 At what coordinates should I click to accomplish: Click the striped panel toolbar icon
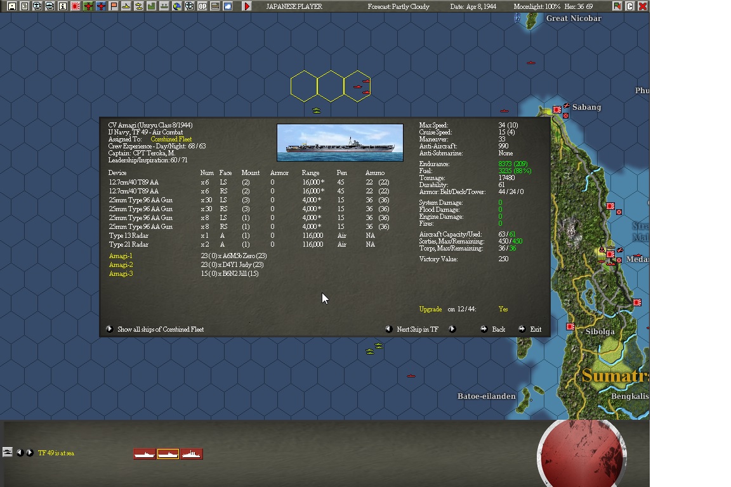tap(215, 6)
